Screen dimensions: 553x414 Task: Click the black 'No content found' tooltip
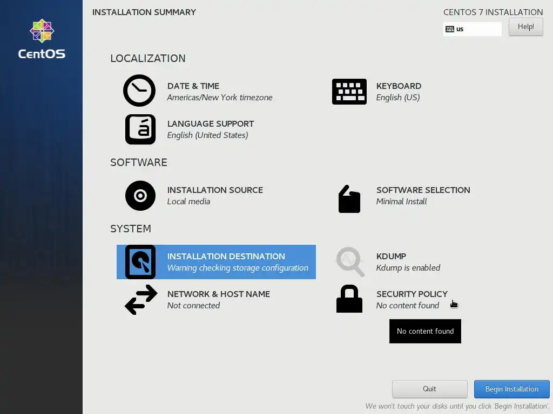(x=425, y=332)
